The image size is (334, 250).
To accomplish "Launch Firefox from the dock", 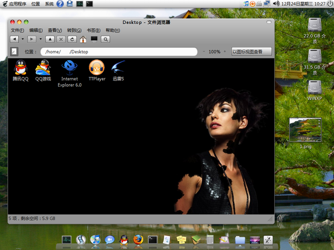I will [x=138, y=239].
